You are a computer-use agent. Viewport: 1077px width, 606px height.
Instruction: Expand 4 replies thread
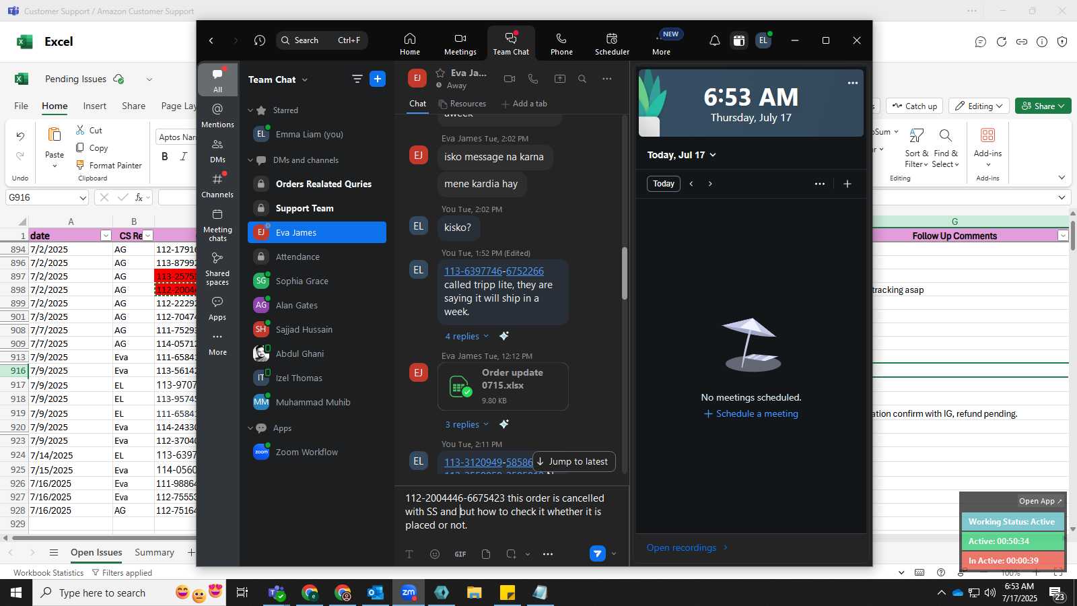[466, 336]
